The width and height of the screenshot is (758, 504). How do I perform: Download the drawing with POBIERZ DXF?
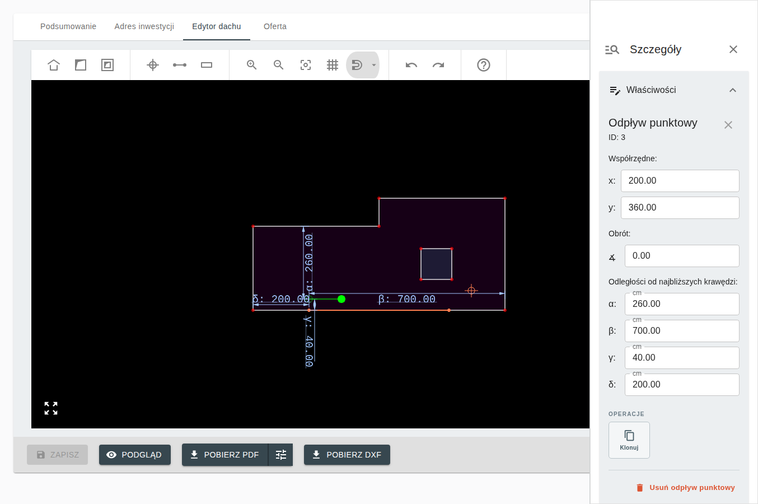(347, 455)
